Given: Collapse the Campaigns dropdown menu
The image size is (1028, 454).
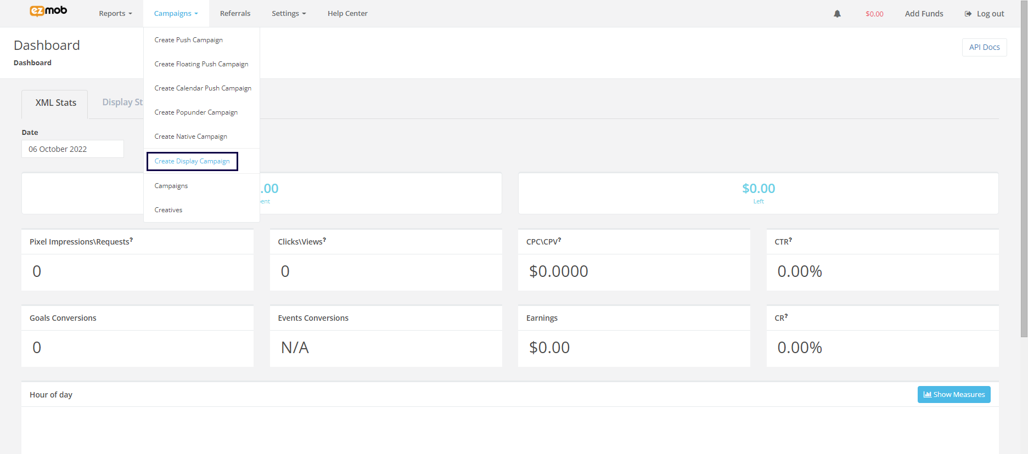Looking at the screenshot, I should coord(176,14).
